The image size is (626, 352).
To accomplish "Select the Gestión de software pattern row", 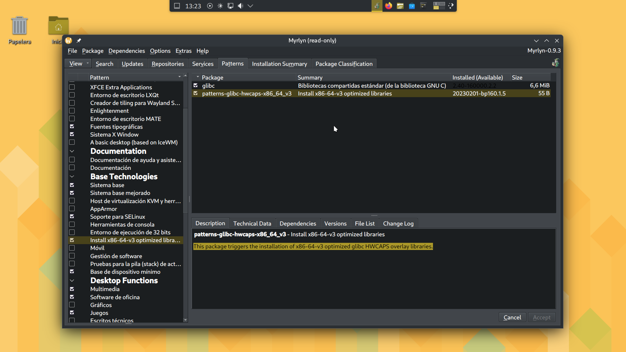I will coord(126,256).
